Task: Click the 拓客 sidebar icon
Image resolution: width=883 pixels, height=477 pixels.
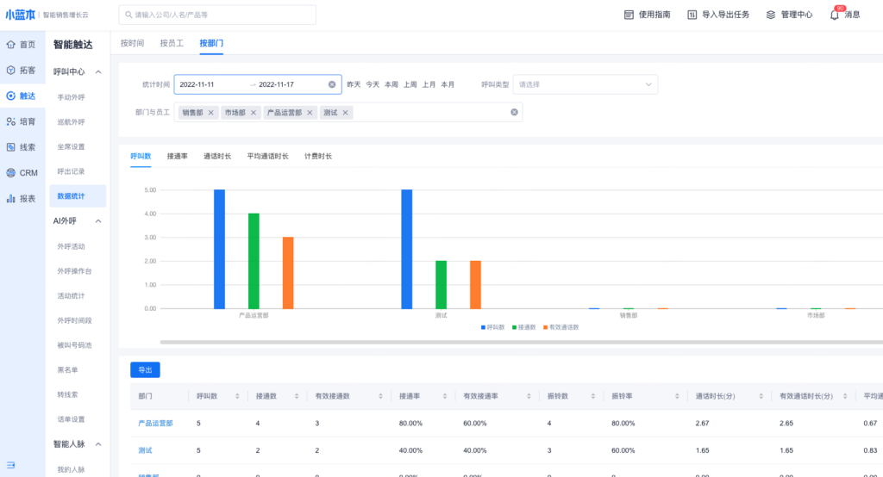Action: pyautogui.click(x=11, y=71)
